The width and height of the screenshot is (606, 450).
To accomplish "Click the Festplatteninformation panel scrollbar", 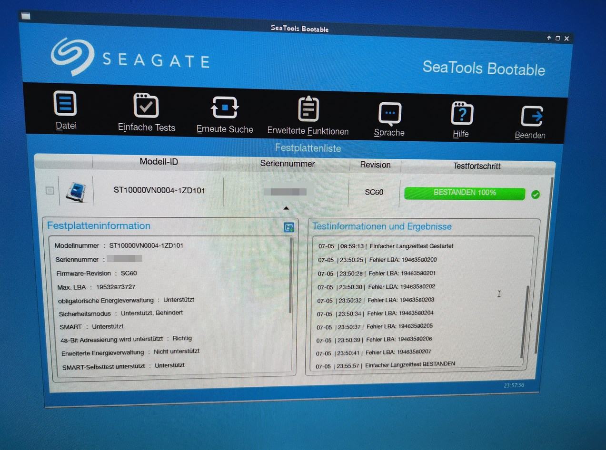I will 291,275.
